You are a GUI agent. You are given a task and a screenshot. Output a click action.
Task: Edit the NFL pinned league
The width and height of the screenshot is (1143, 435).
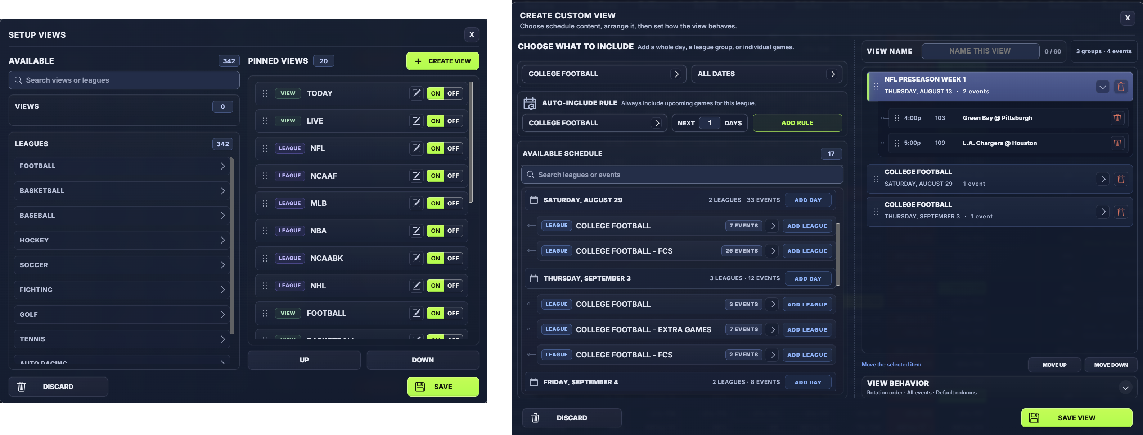tap(416, 148)
